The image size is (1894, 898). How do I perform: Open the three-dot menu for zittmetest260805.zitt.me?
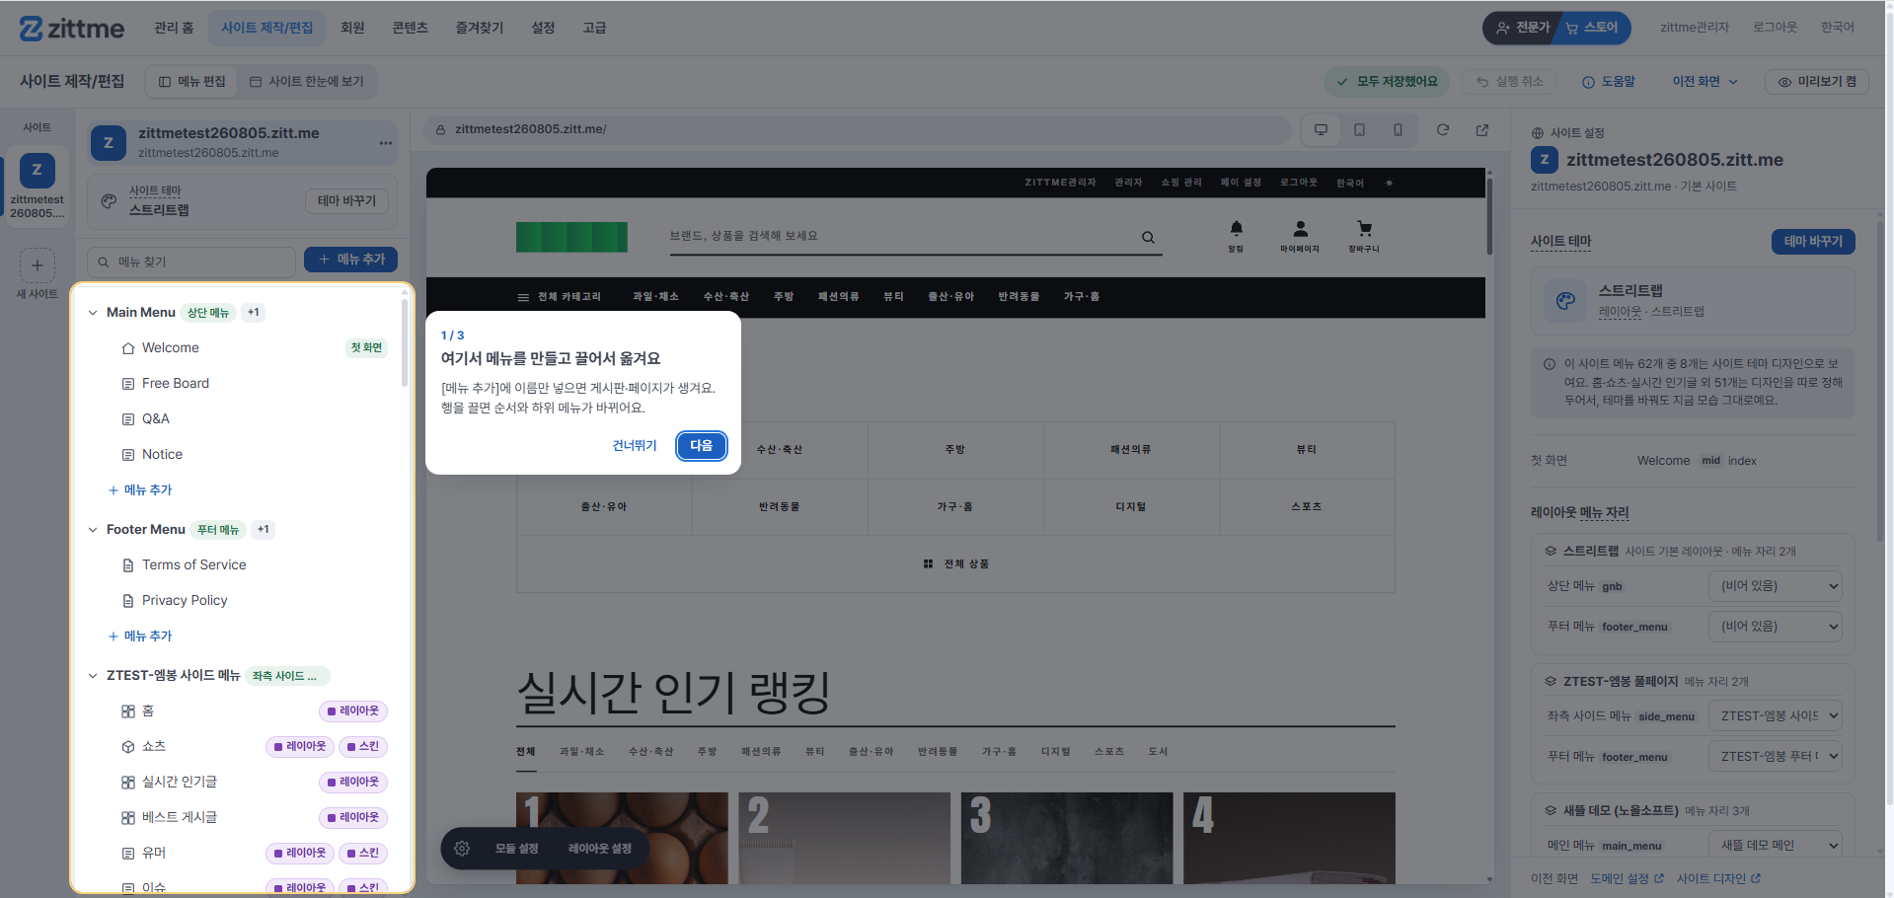[385, 143]
